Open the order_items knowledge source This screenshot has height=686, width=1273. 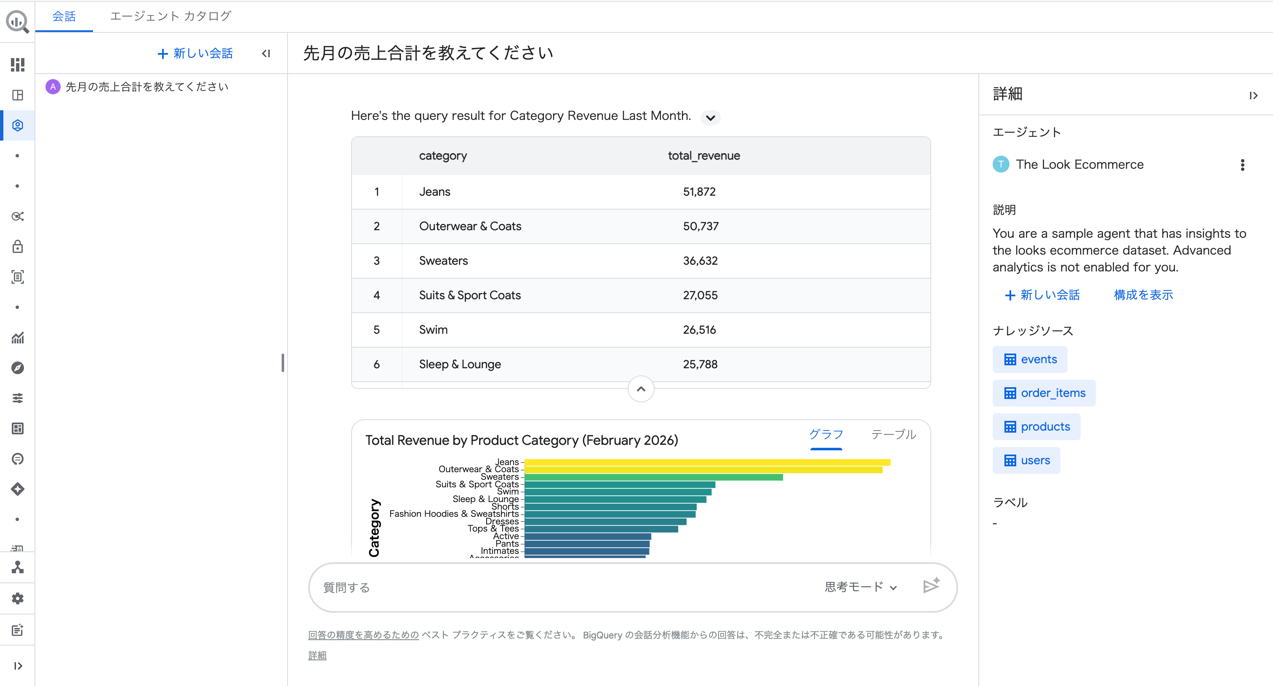click(1044, 393)
